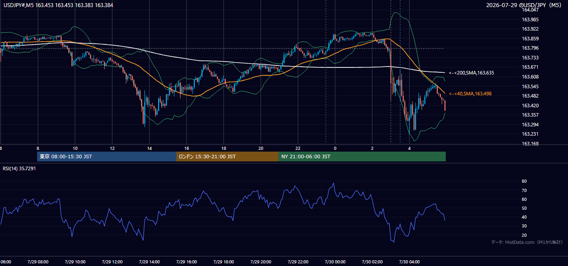568x266 pixels.
Task: Click hour label 16 under price chart
Action: click(187, 149)
